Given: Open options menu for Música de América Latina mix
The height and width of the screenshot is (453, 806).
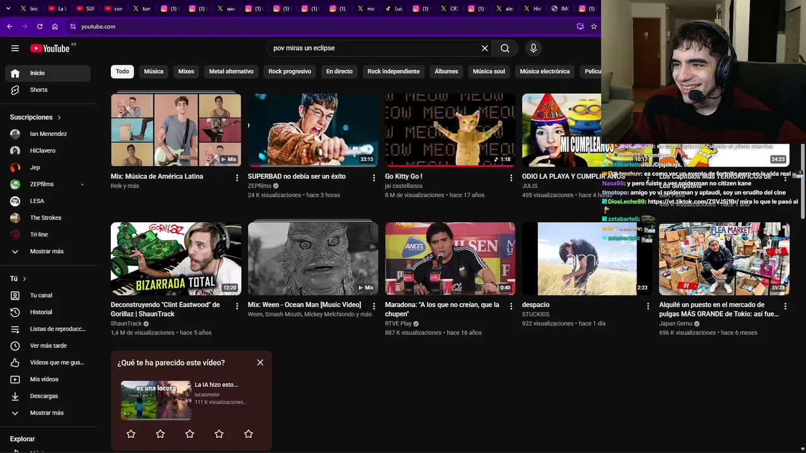Looking at the screenshot, I should (x=237, y=178).
